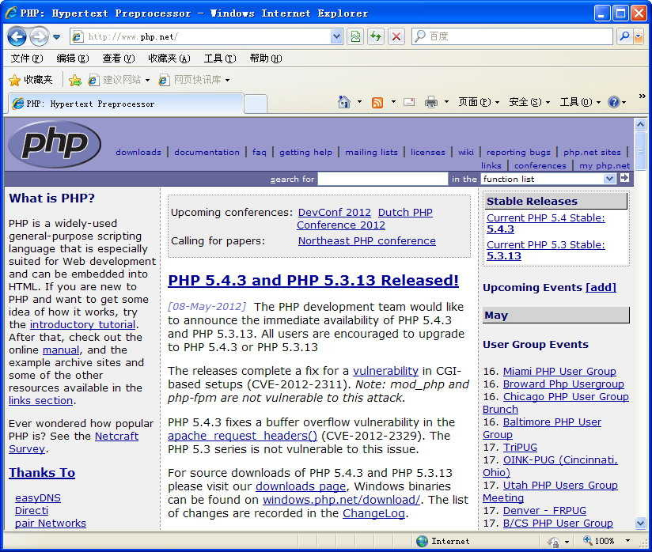Open the downloads navigation link
Viewport: 652px width, 552px height.
pos(138,152)
